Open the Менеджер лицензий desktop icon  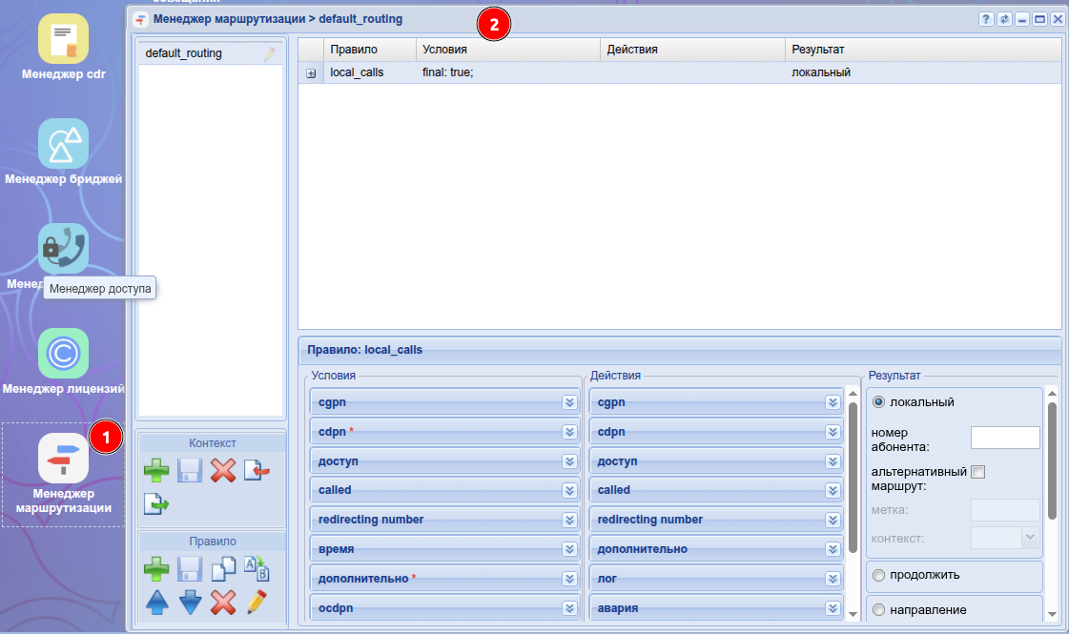[63, 353]
